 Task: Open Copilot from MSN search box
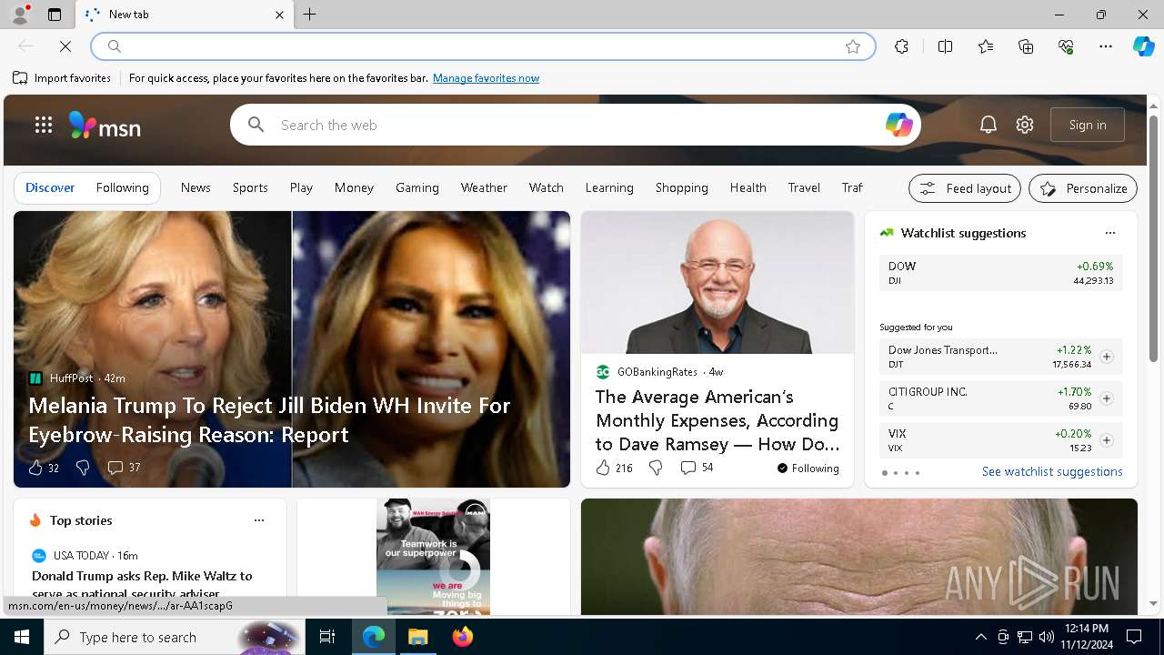[898, 125]
